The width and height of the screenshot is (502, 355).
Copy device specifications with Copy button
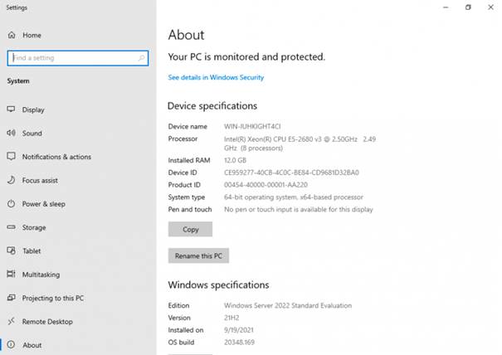(190, 229)
